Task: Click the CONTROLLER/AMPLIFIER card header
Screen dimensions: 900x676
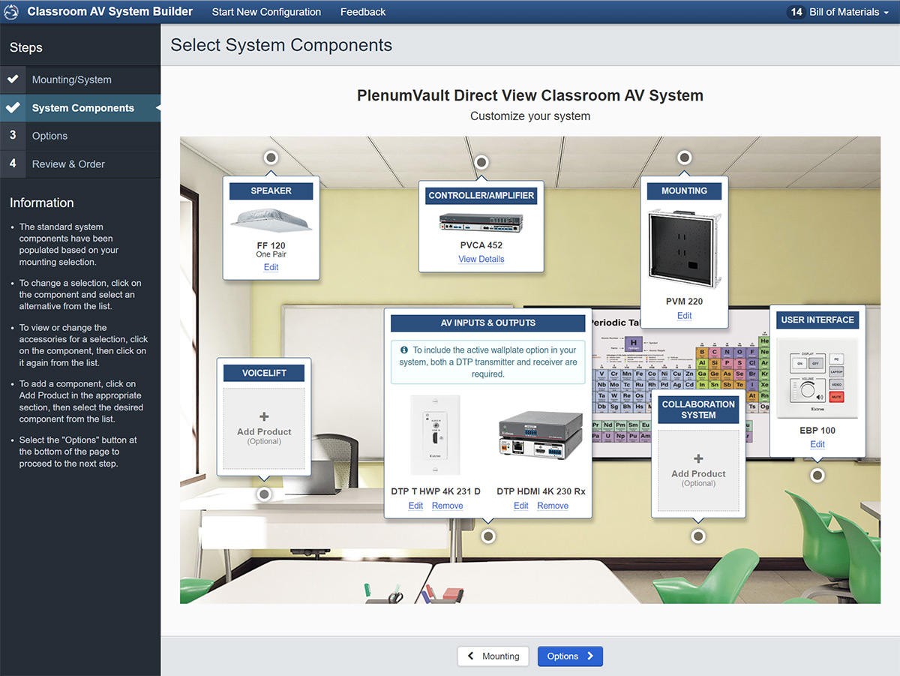Action: (x=481, y=196)
